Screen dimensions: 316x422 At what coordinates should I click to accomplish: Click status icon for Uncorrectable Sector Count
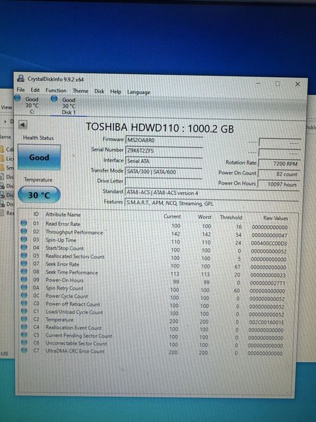coord(24,342)
